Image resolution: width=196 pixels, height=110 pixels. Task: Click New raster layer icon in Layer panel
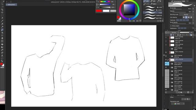[177, 92]
